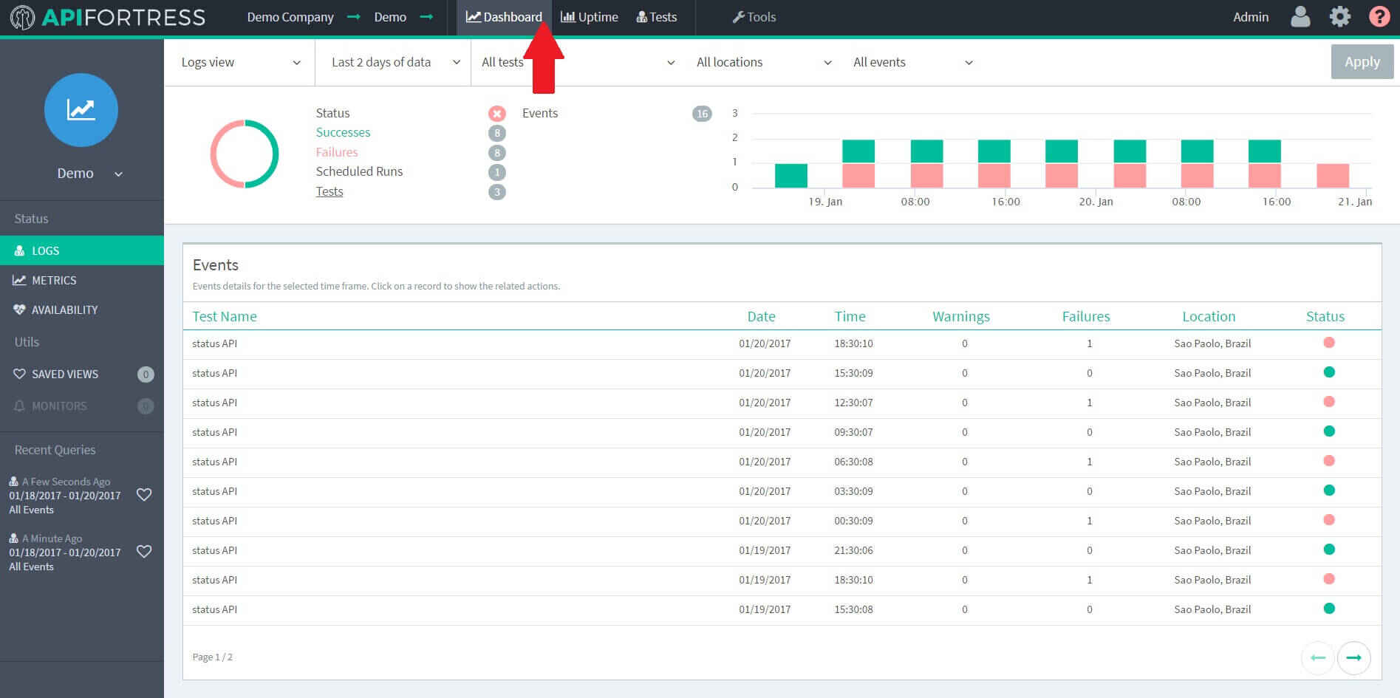The image size is (1400, 698).
Task: Favorite the 'A Few Seconds Ago' recent query
Action: coord(145,495)
